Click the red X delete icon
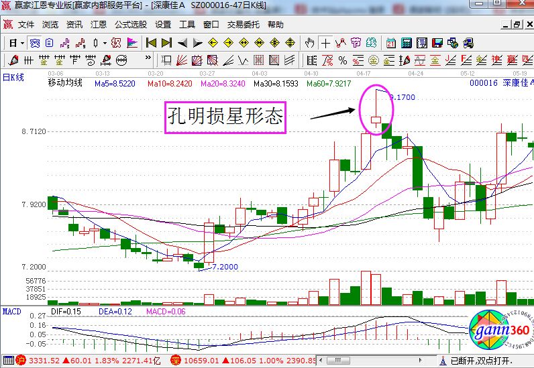 pos(116,43)
